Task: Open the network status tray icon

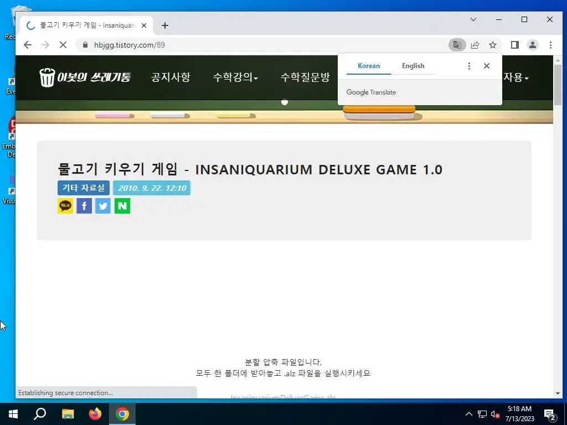Action: 482,414
